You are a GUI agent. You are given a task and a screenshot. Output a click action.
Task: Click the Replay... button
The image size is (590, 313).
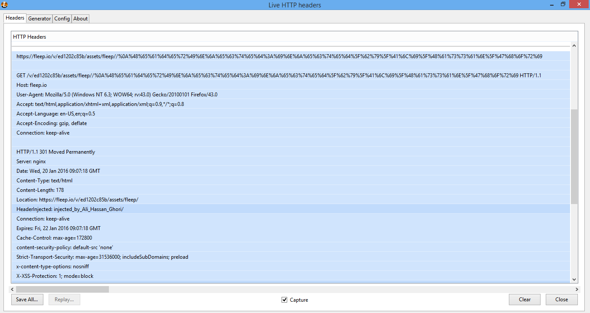point(64,300)
